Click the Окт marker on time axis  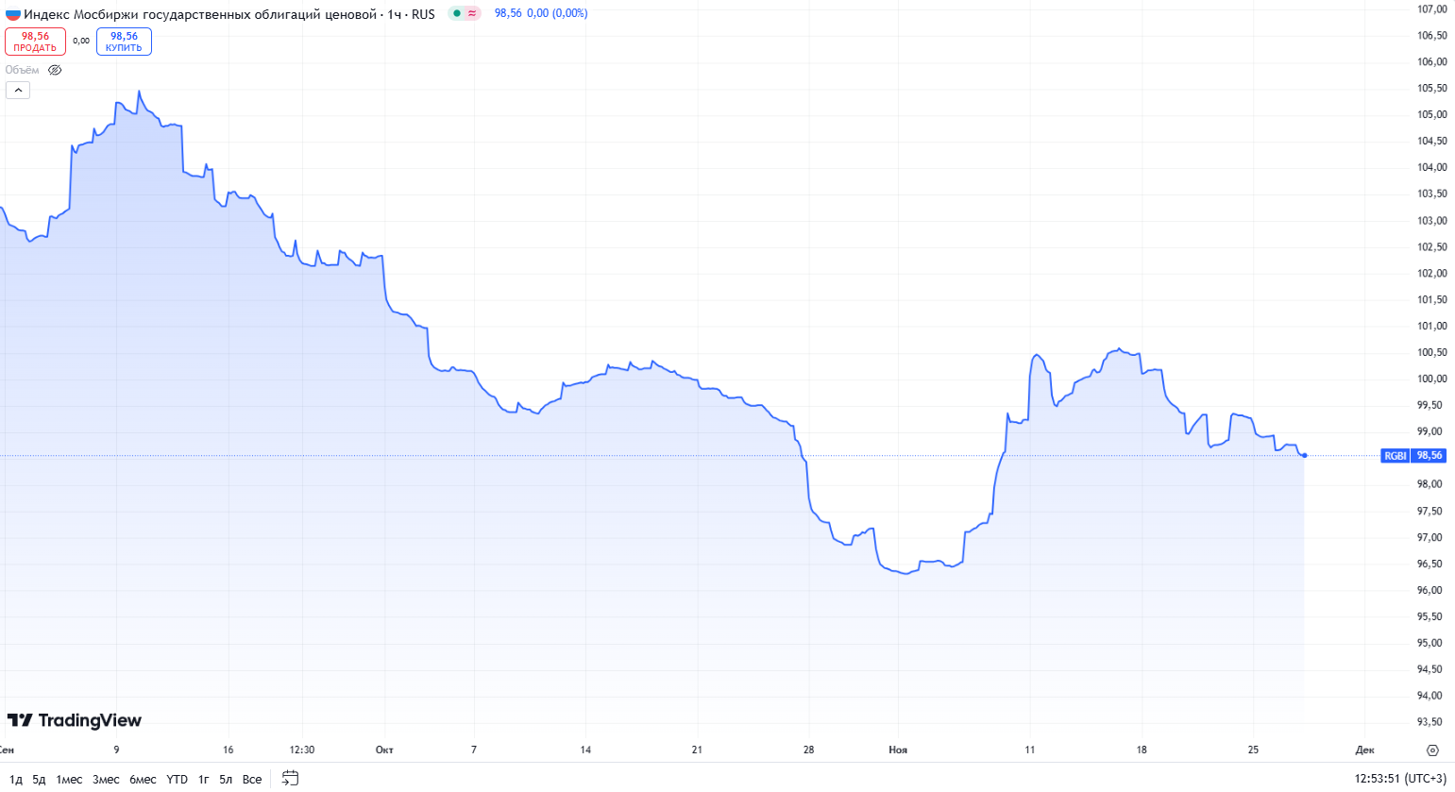pos(384,750)
